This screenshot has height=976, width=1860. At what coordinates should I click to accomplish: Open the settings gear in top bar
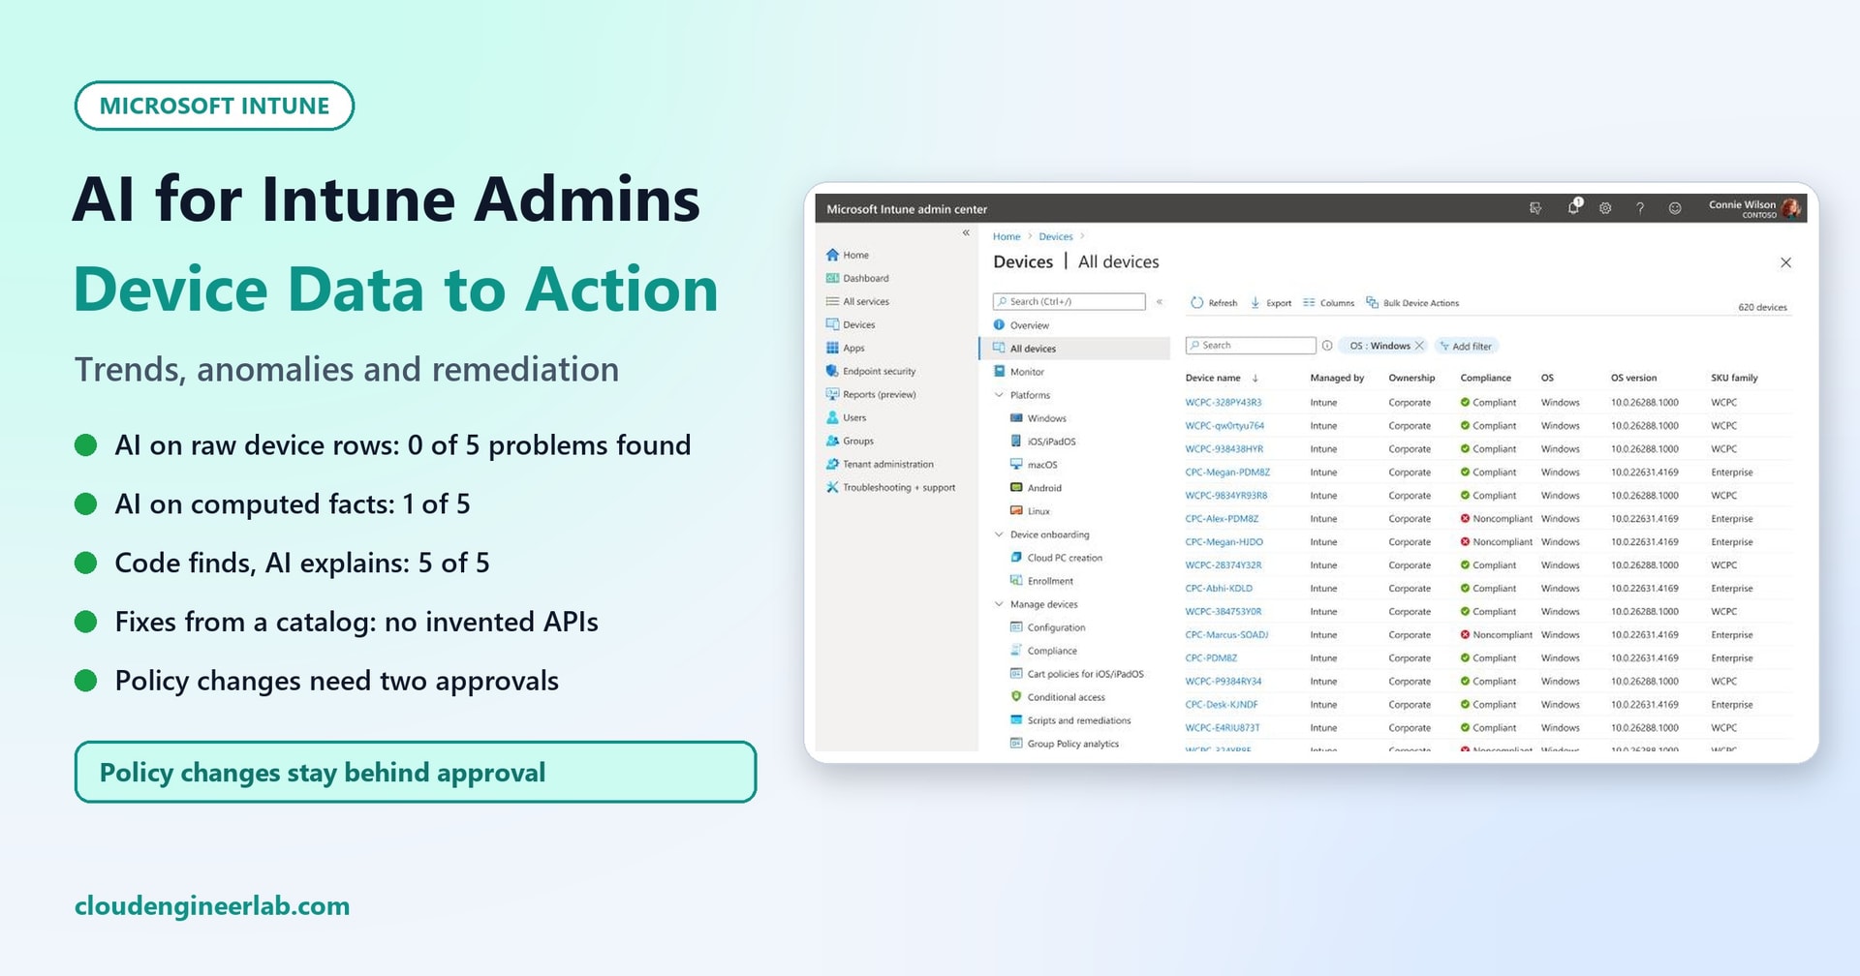click(x=1605, y=208)
